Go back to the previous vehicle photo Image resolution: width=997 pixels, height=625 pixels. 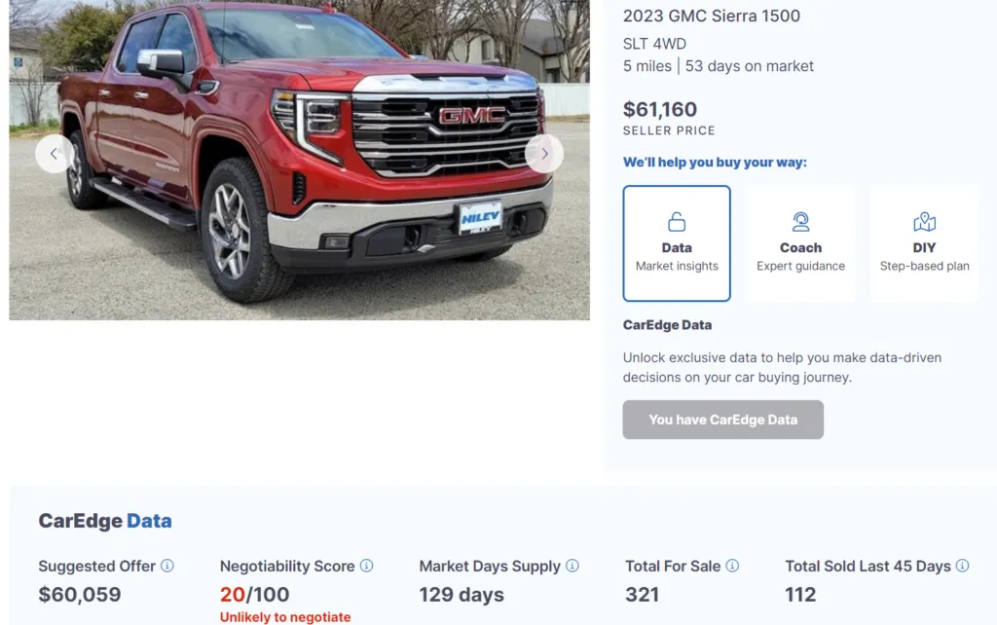[54, 154]
